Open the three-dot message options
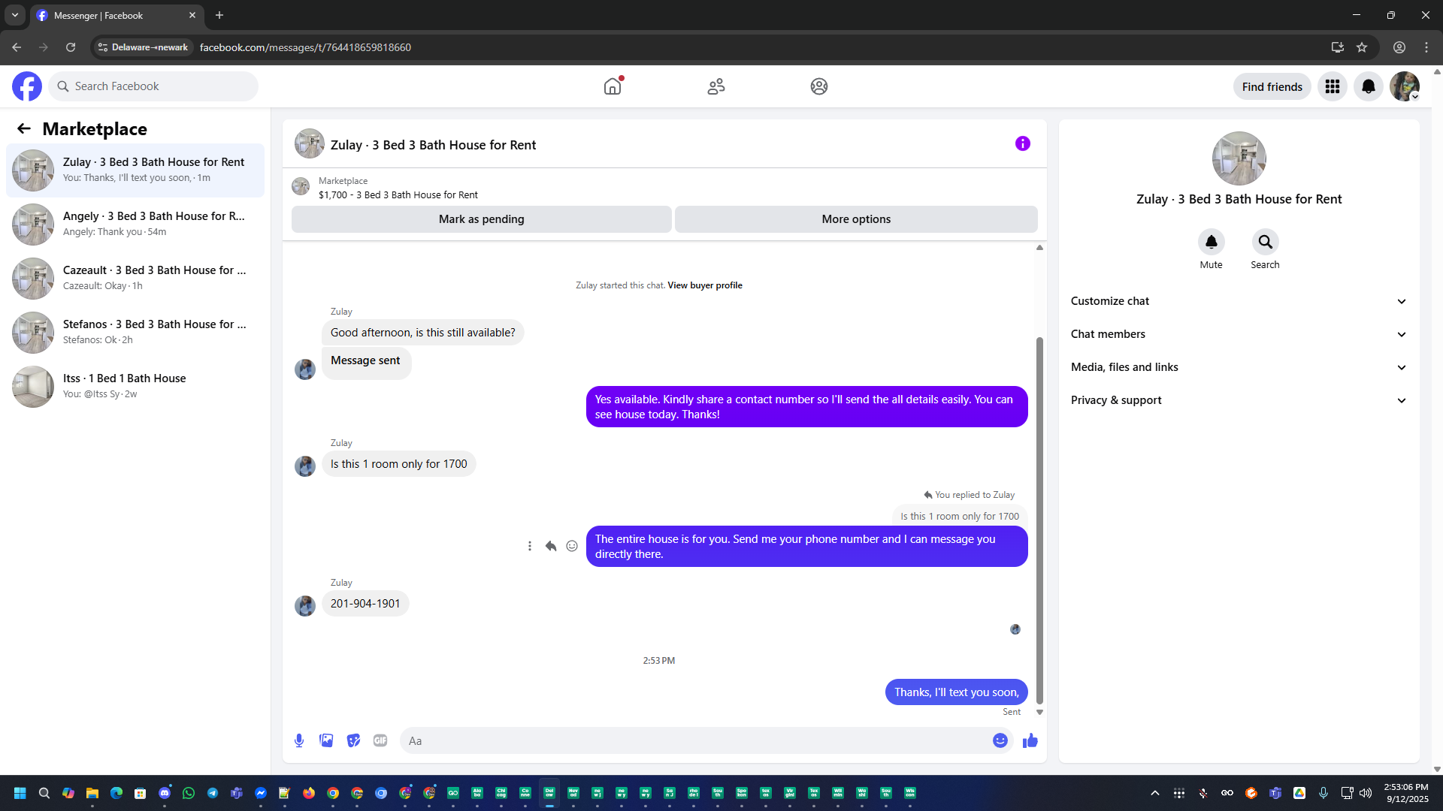This screenshot has height=811, width=1443. pos(530,546)
